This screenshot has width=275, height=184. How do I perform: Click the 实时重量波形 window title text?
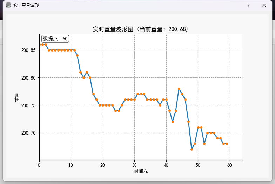point(26,5)
